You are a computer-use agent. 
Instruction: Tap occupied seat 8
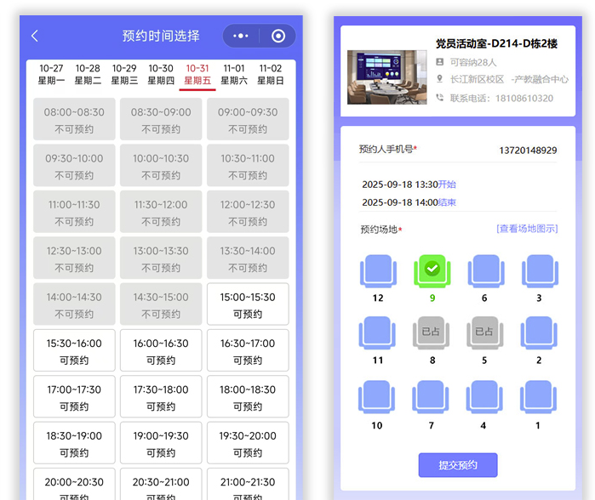(x=432, y=333)
